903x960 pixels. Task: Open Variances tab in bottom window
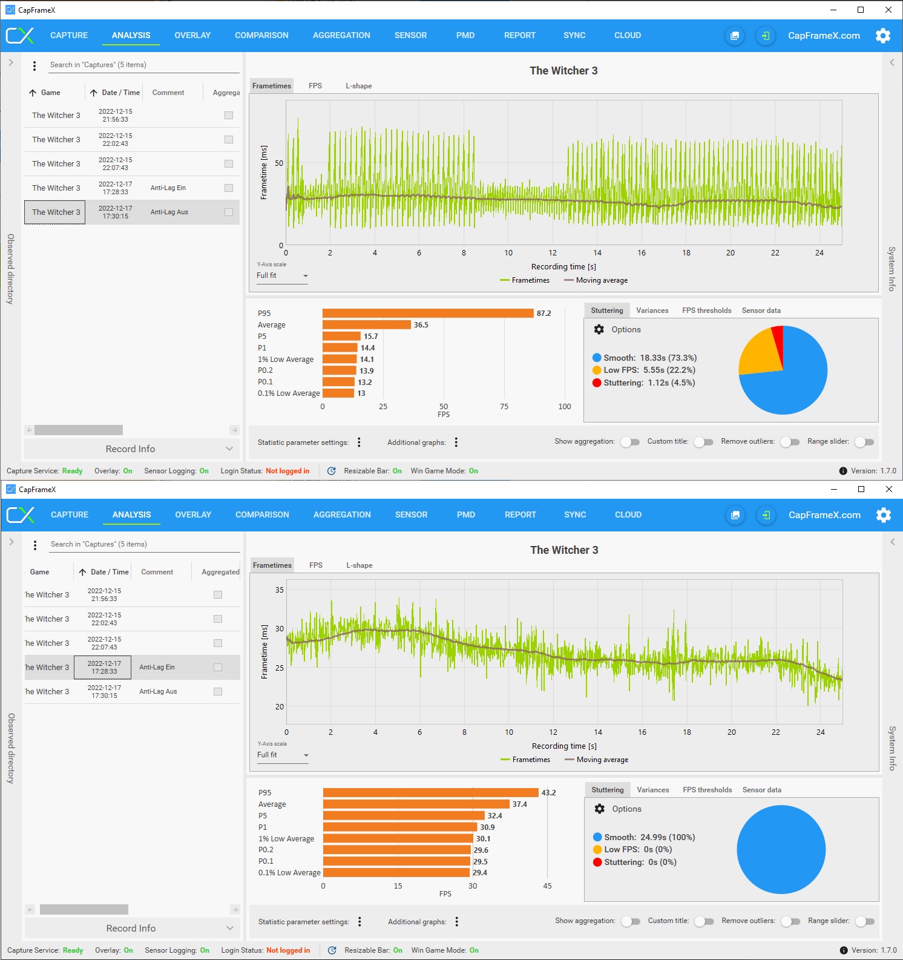[653, 790]
